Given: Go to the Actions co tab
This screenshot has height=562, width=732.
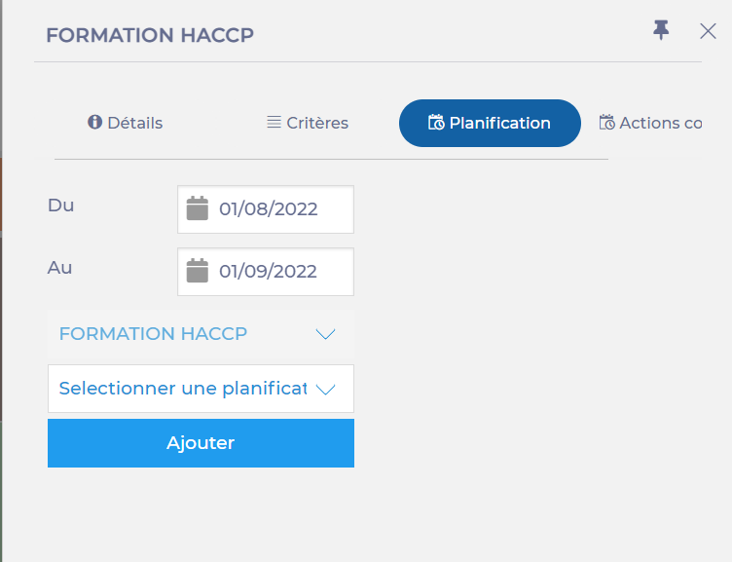Looking at the screenshot, I should pyautogui.click(x=659, y=124).
